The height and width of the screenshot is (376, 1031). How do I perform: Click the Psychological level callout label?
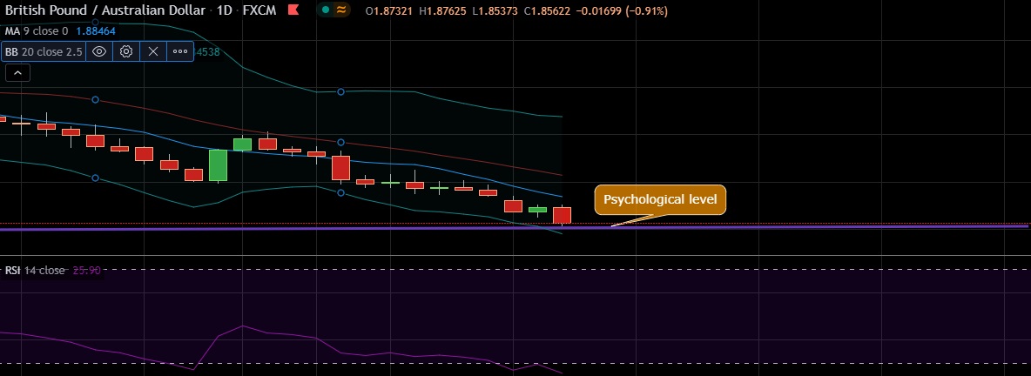click(660, 200)
